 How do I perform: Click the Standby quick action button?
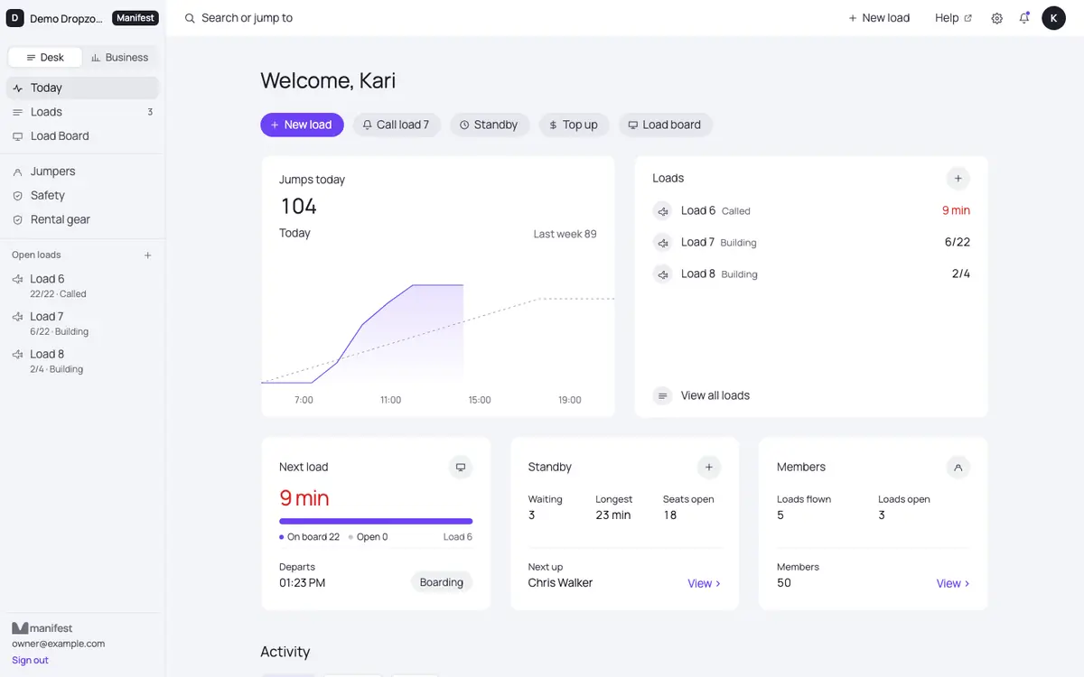point(489,125)
